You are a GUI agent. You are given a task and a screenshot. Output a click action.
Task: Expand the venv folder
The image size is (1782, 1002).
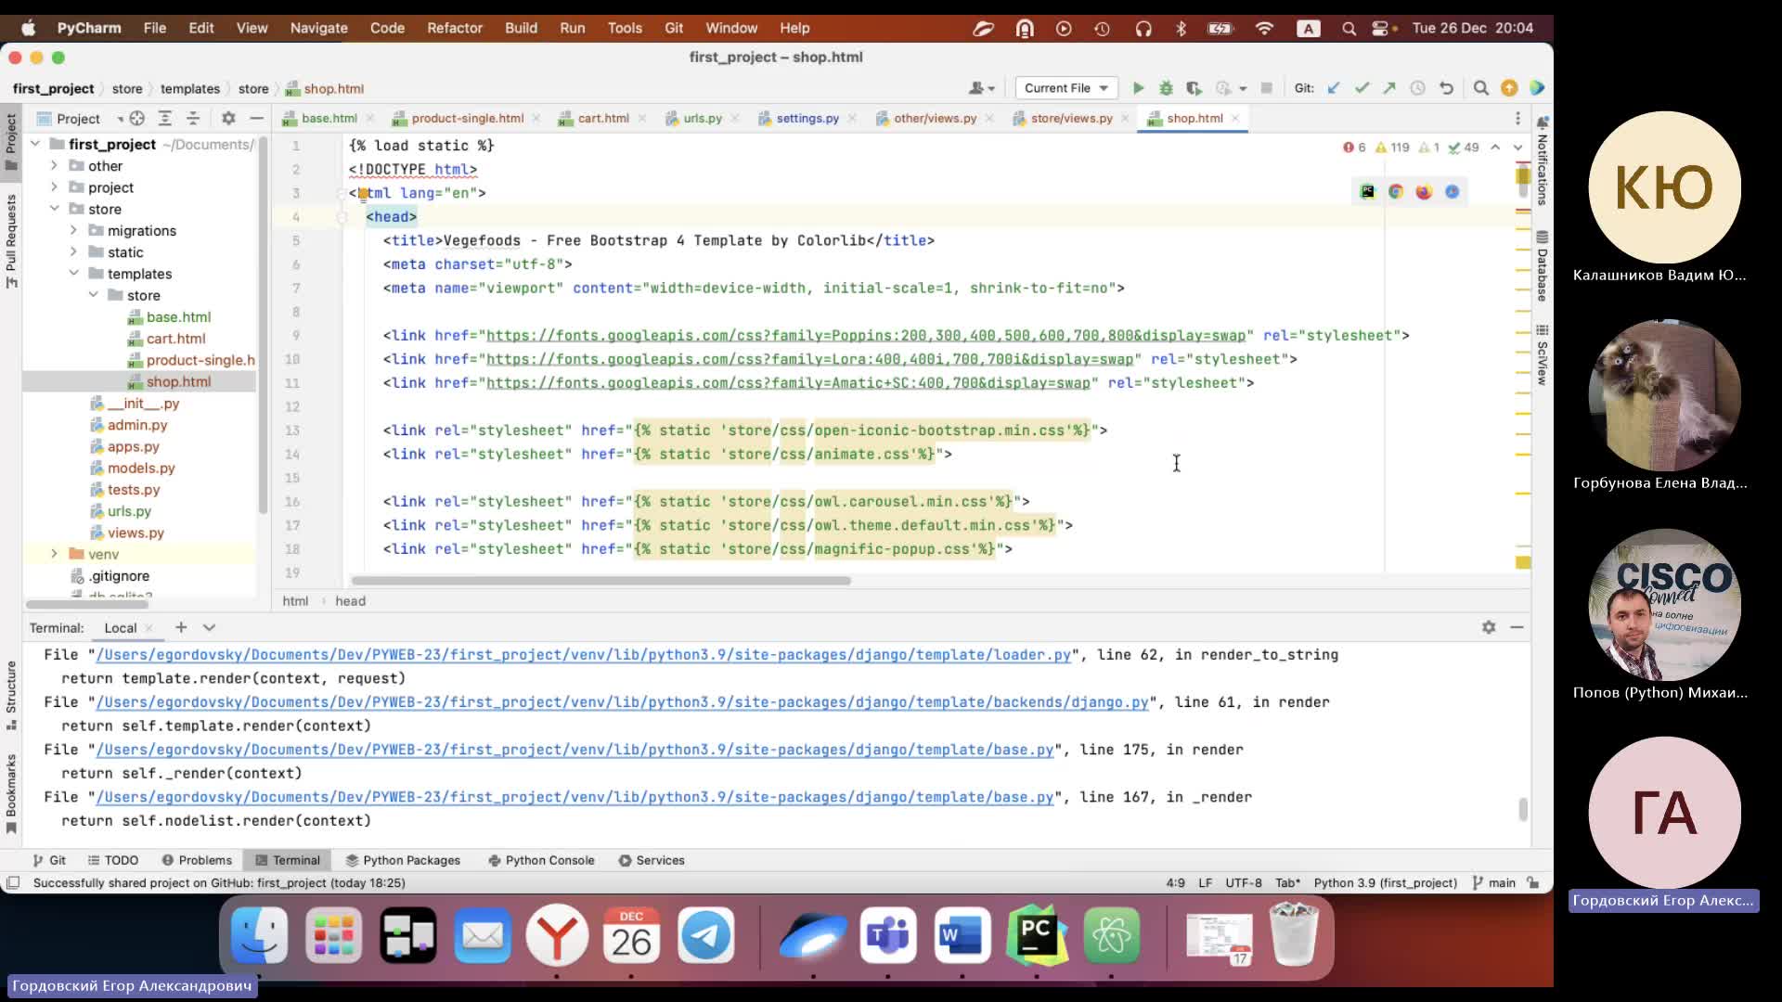click(x=54, y=554)
